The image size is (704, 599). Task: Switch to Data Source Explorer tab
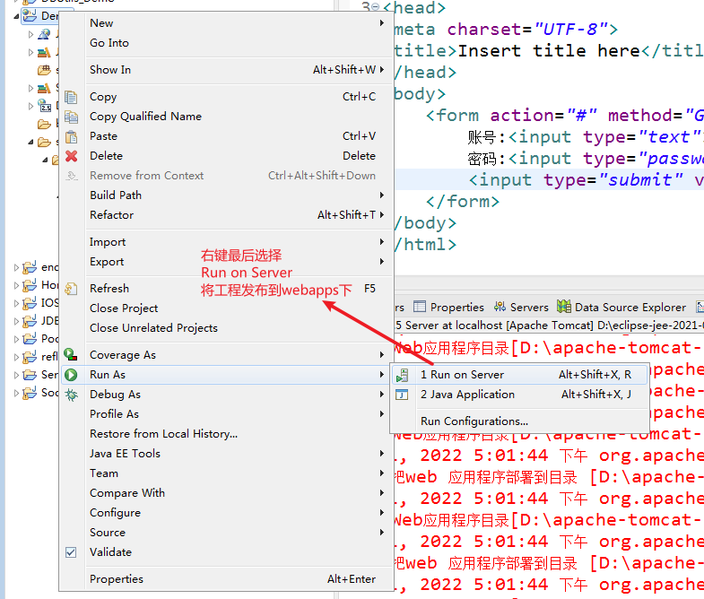[x=621, y=308]
